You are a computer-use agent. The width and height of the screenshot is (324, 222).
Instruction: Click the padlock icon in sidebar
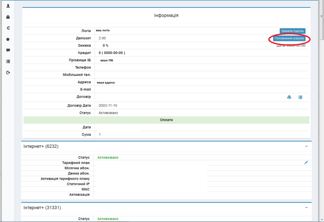(8, 17)
